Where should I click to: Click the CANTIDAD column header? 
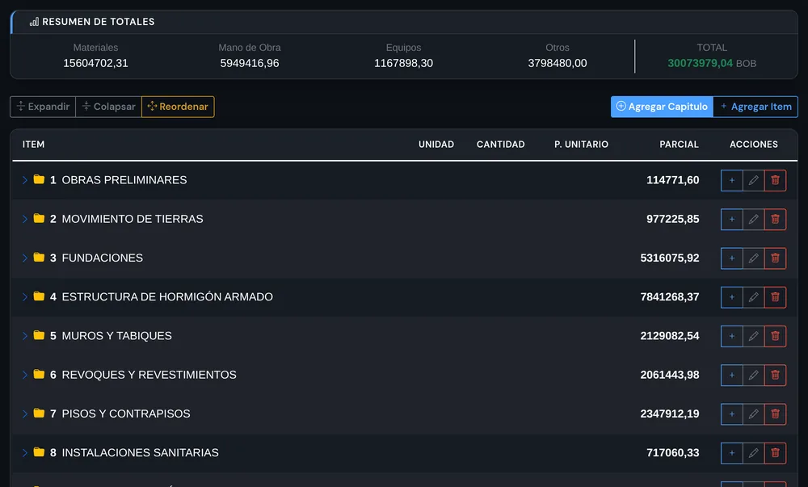500,145
